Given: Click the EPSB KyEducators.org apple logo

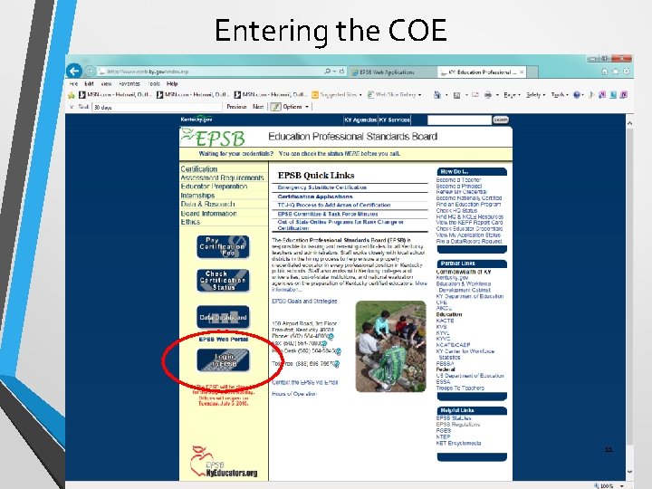Looking at the screenshot, I should (x=224, y=462).
